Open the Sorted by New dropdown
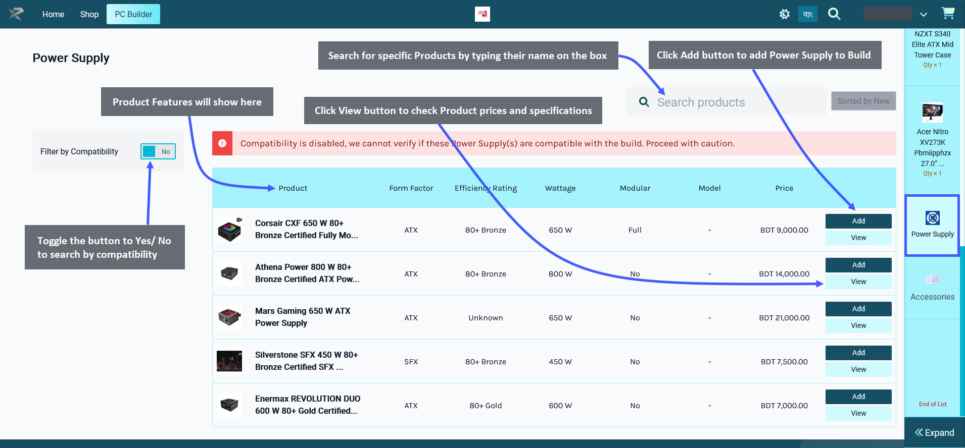This screenshot has height=448, width=965. (x=863, y=101)
